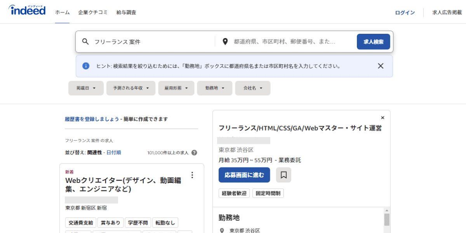Dismiss the hint banner with X
466x233 pixels.
click(381, 66)
